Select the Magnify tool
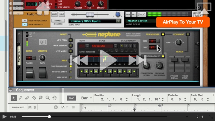The image size is (215, 121). click(48, 98)
